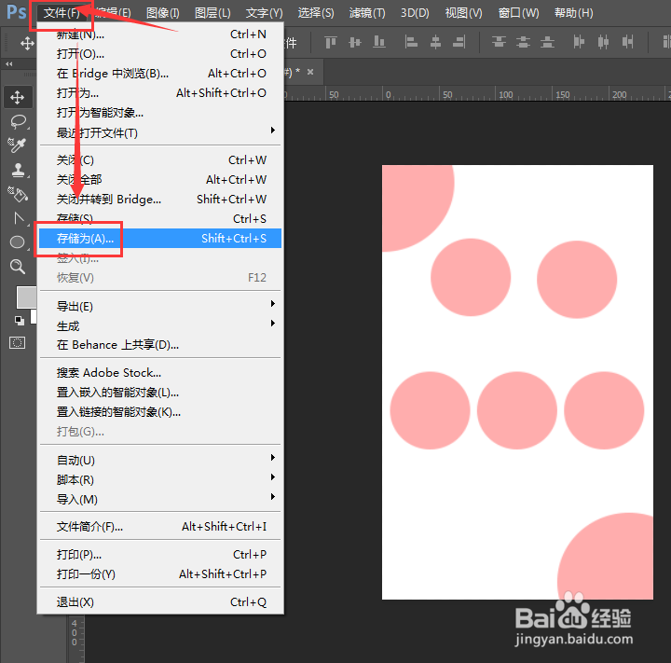The image size is (671, 663).
Task: Align vertical centers icon
Action: 355,42
